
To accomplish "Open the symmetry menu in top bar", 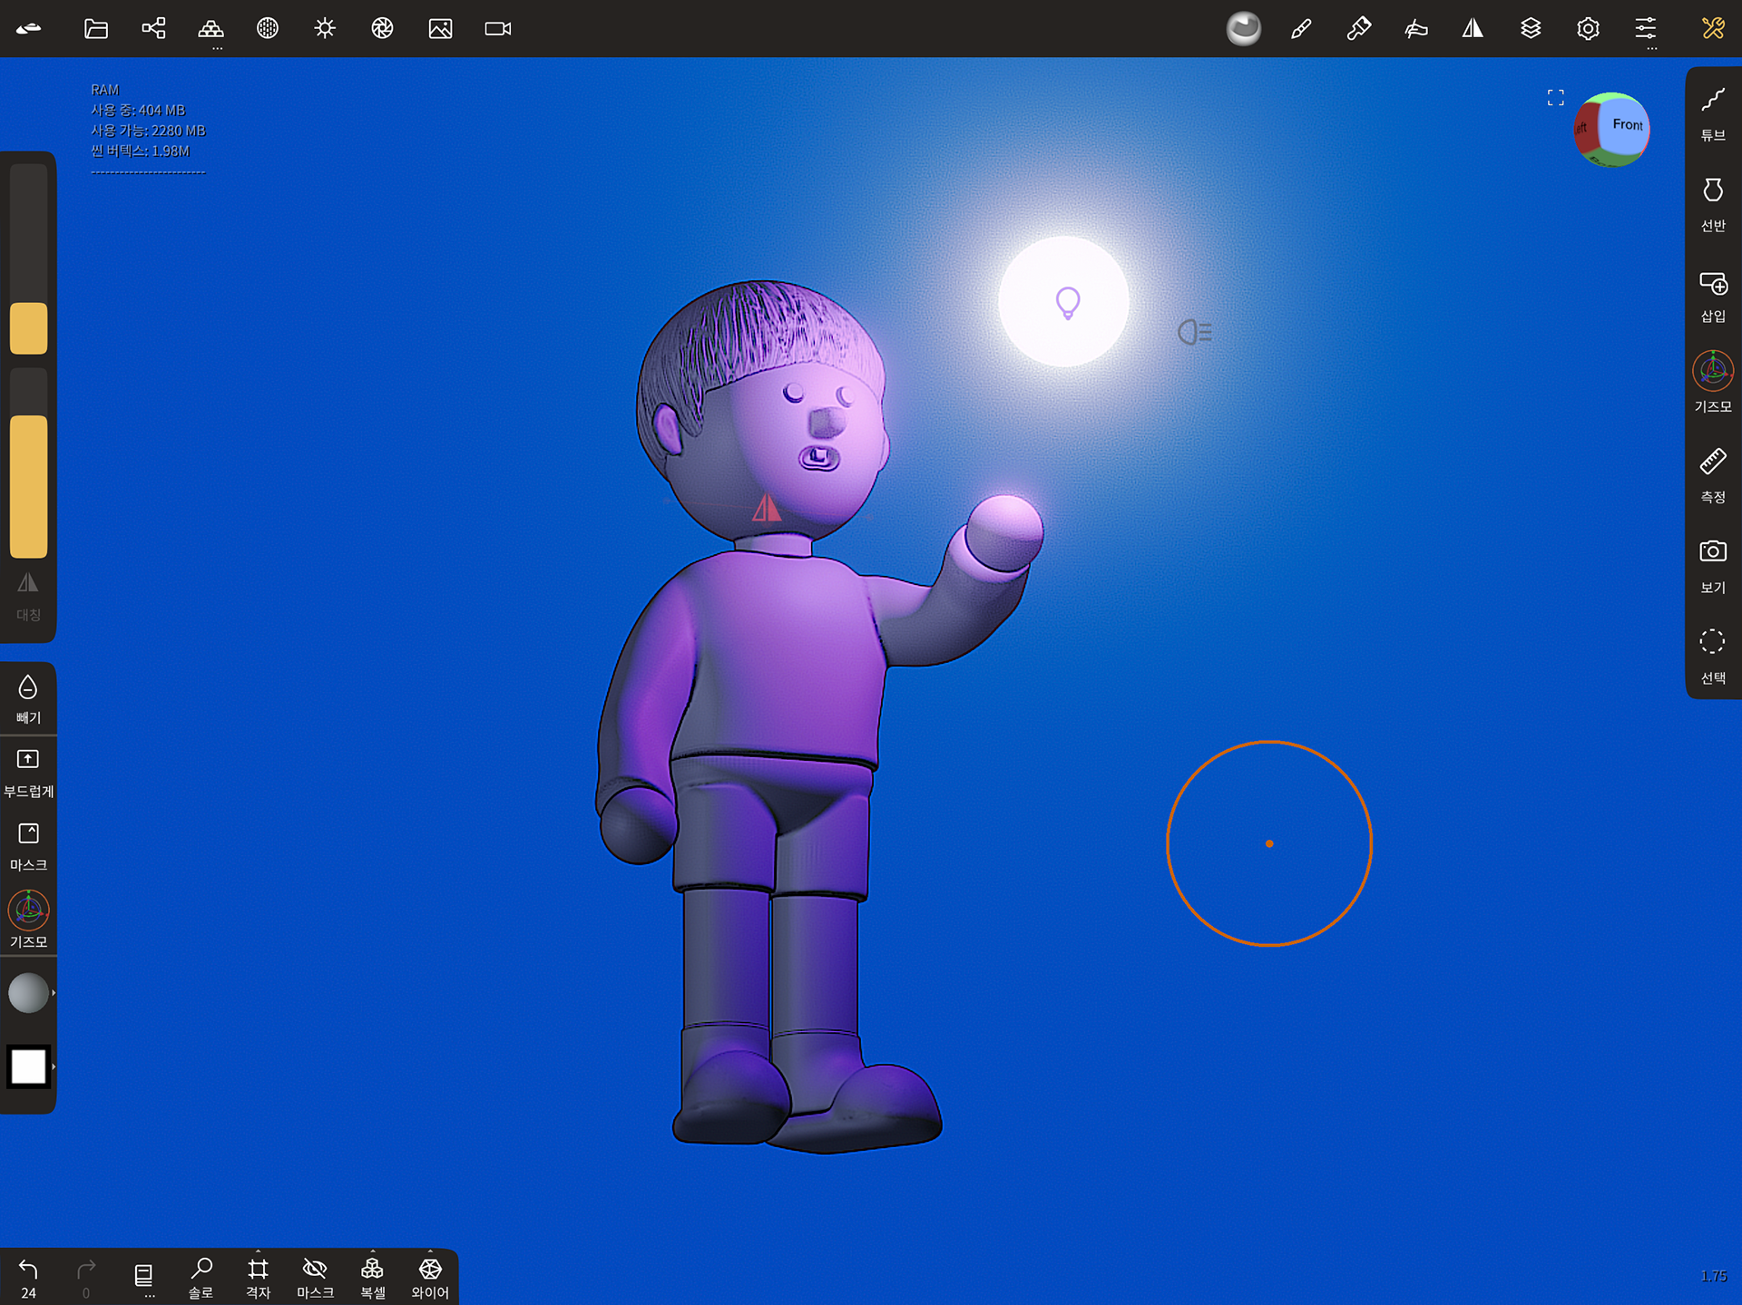I will pos(1473,29).
